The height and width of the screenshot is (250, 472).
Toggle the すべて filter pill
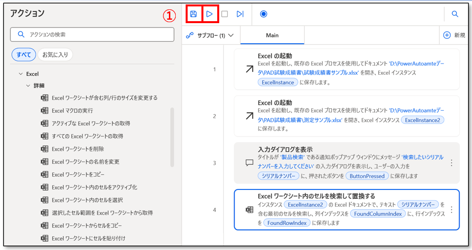(x=24, y=55)
